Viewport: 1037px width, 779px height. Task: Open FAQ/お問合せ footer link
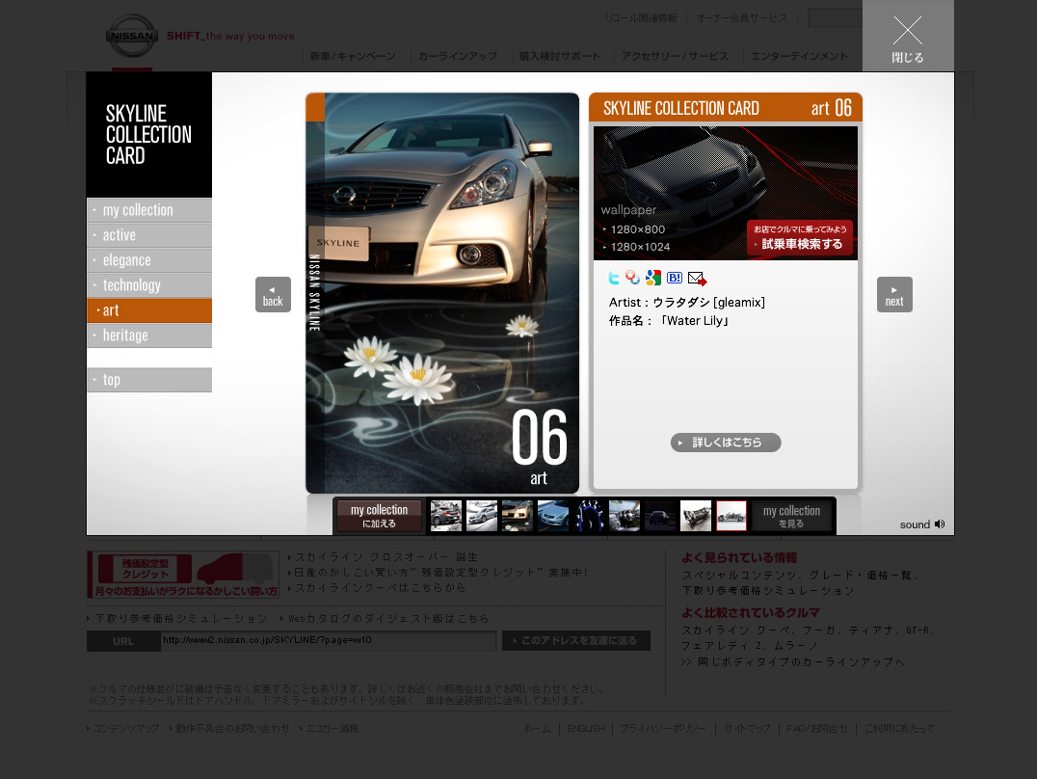click(816, 728)
